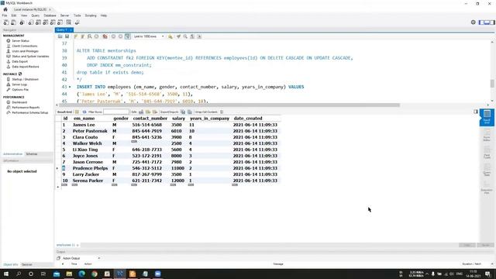Open the Server menu

64,15
